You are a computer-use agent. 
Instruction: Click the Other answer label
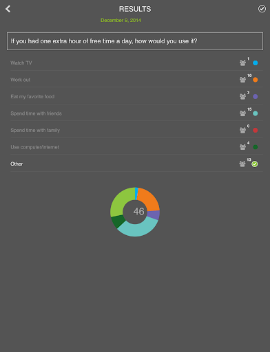tap(17, 164)
